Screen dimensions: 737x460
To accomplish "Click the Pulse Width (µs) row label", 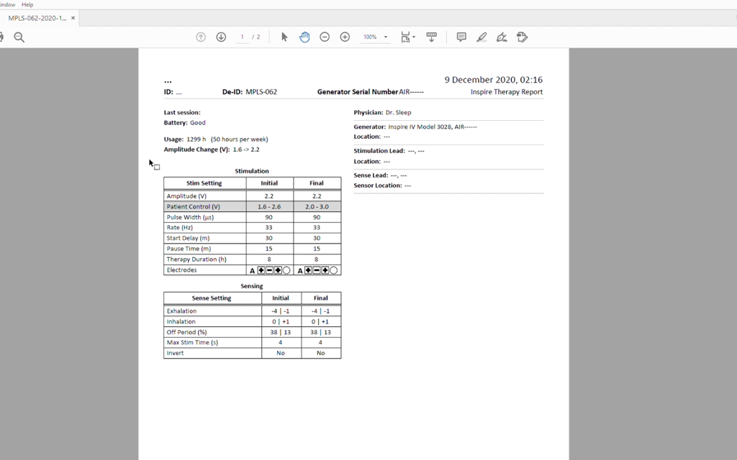I will coord(190,217).
